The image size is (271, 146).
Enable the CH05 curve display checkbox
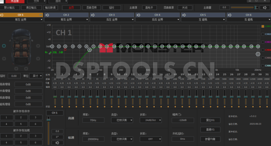(x=263, y=58)
